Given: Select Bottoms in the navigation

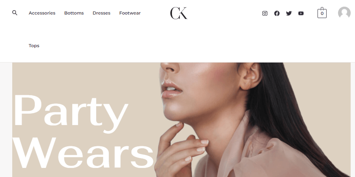Looking at the screenshot, I should [74, 13].
